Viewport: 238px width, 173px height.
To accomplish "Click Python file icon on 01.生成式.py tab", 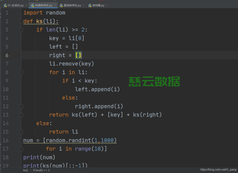I will (5, 6).
